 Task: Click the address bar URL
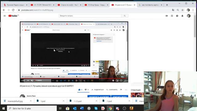tap(37, 10)
